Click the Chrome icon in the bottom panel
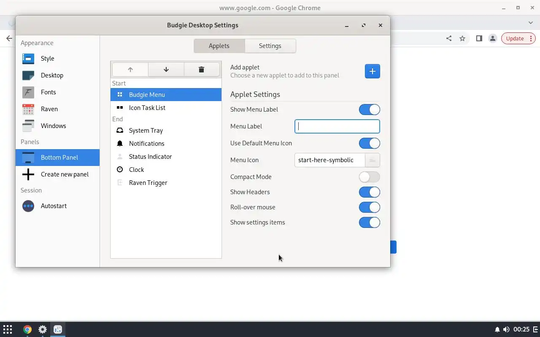Image resolution: width=540 pixels, height=337 pixels. pos(27,329)
